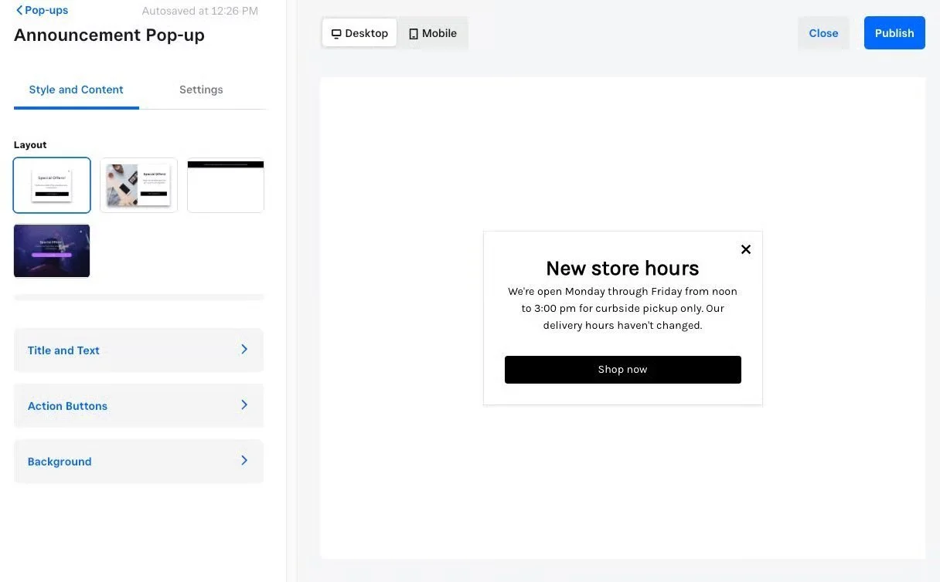The width and height of the screenshot is (940, 582).
Task: Choose the image-and-text layout thumbnail
Action: (138, 185)
